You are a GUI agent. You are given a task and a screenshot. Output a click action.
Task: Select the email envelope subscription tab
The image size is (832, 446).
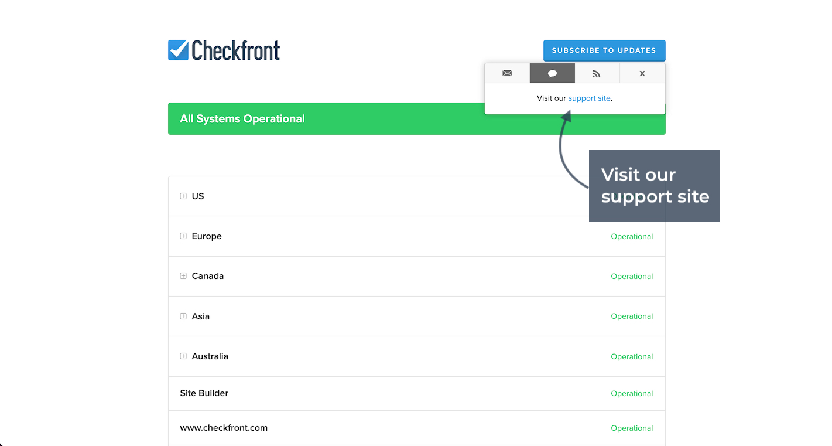507,73
